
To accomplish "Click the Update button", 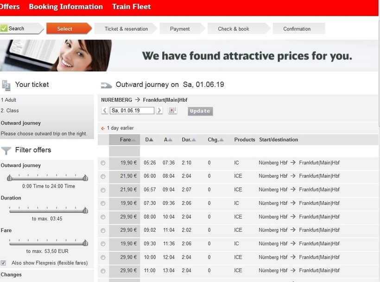I will point(200,111).
